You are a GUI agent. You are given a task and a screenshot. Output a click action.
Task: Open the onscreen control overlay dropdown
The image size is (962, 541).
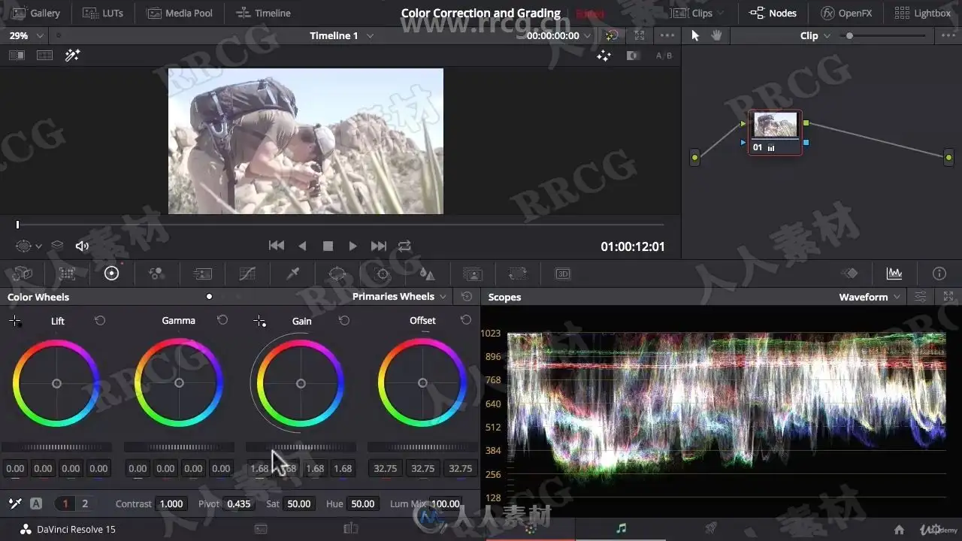(29, 246)
